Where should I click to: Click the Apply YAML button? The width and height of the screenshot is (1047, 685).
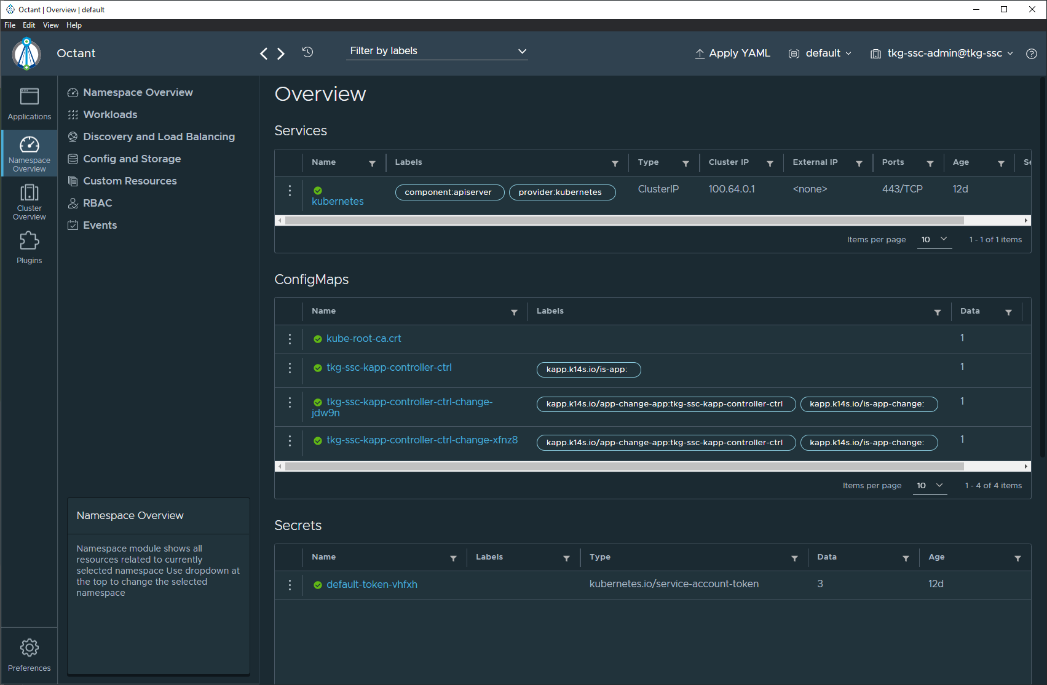[x=733, y=53]
